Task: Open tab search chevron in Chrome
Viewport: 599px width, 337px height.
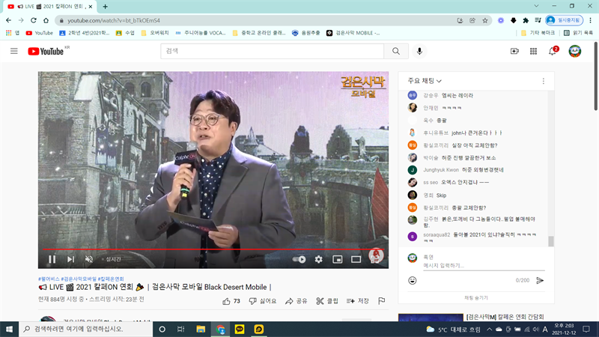Action: (x=536, y=6)
